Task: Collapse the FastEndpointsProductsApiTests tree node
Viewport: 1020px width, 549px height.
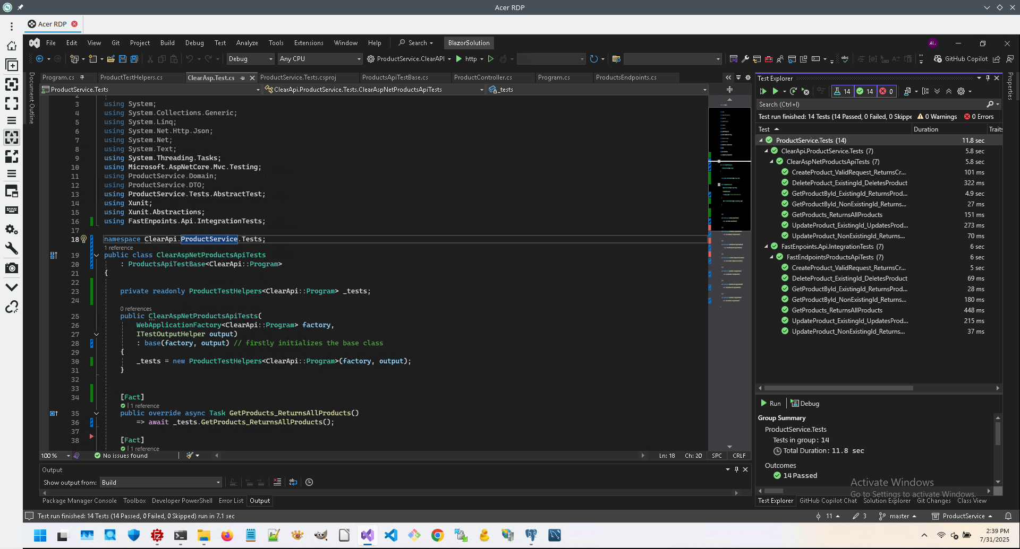Action: tap(771, 257)
